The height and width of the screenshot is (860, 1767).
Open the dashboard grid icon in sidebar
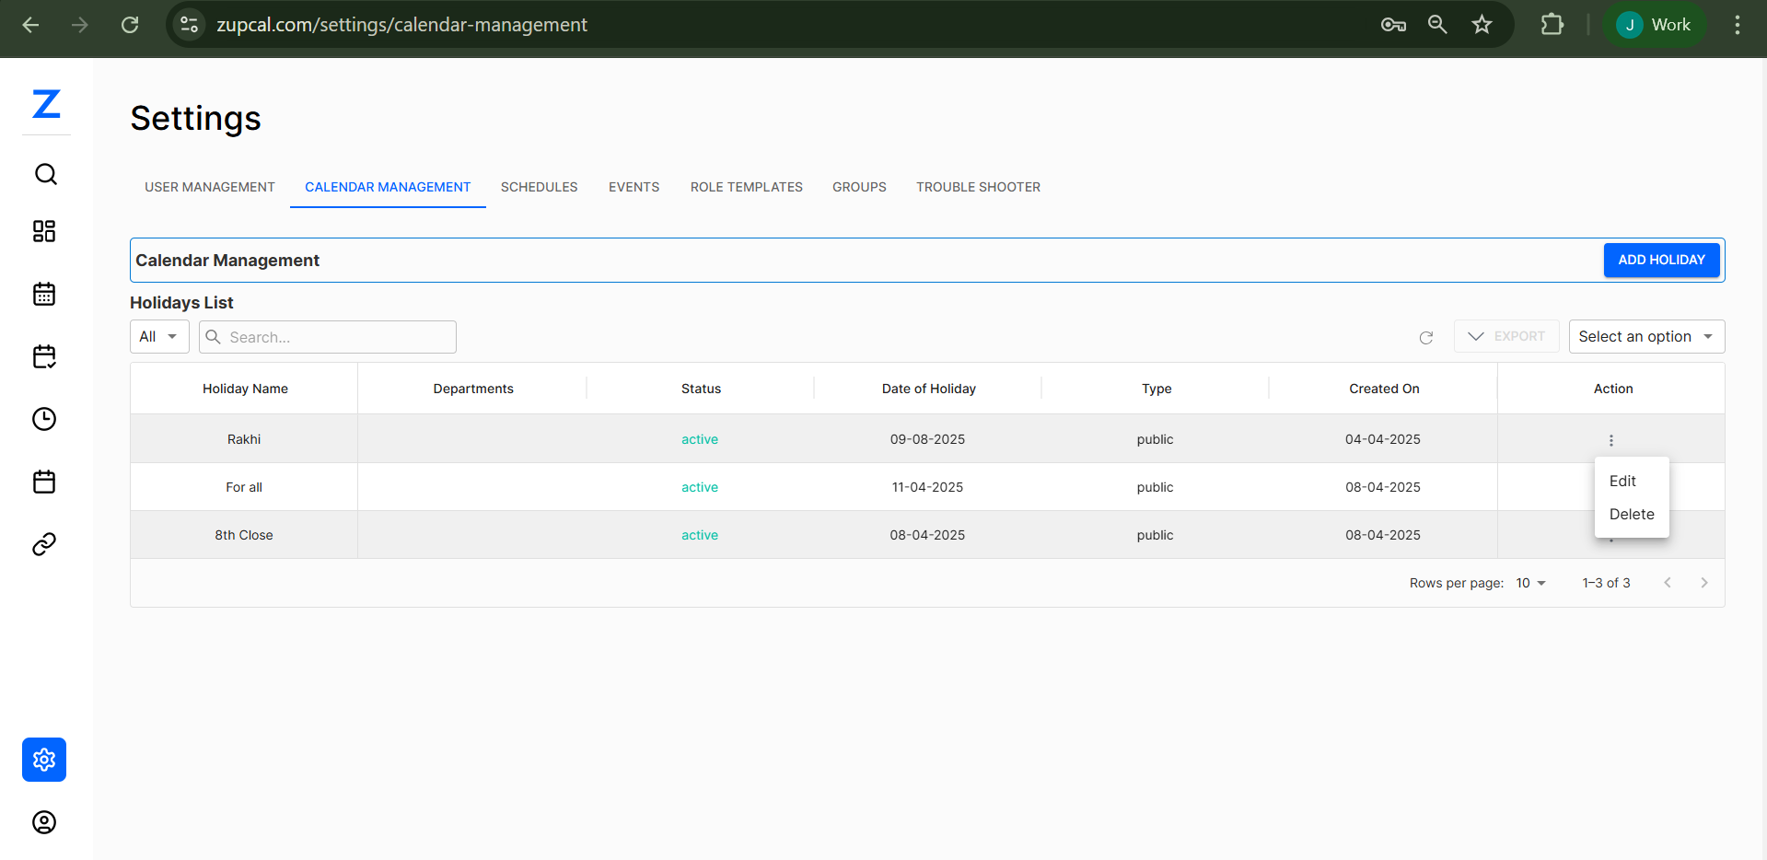pos(44,232)
